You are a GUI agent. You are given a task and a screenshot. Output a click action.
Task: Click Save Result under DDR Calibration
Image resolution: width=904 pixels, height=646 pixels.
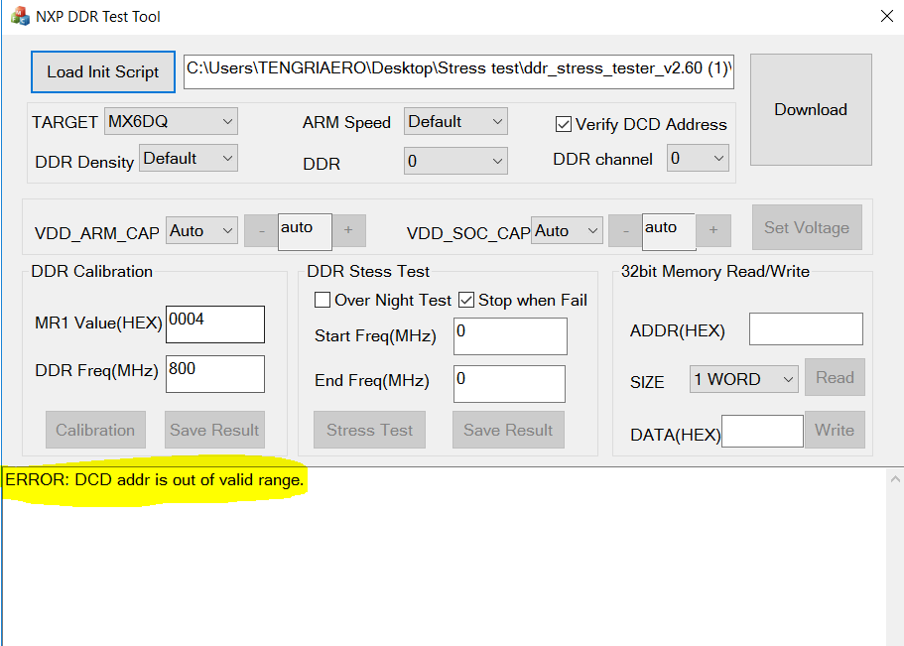[214, 430]
